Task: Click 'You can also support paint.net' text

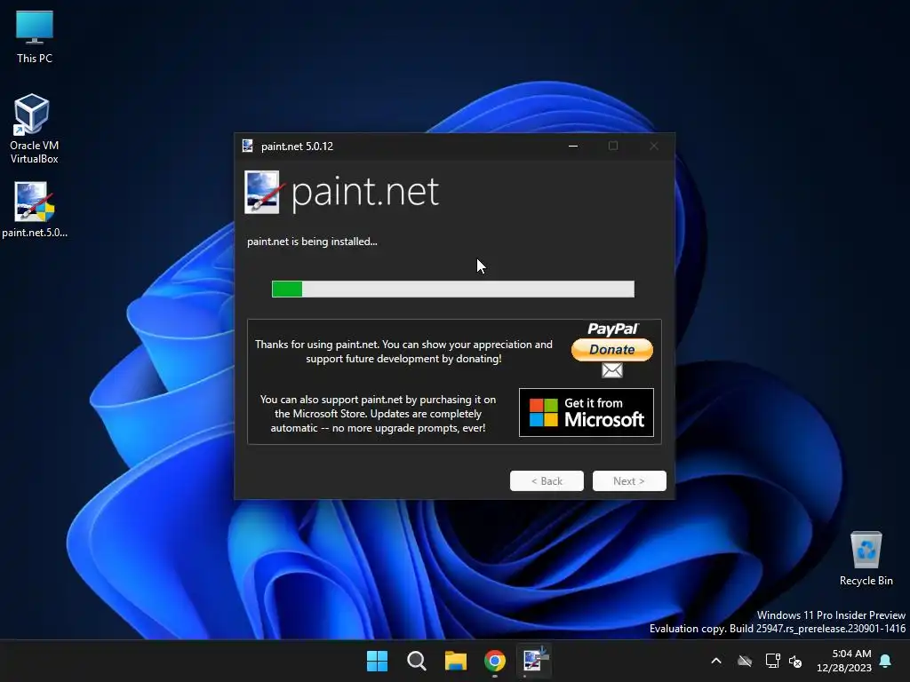Action: click(x=378, y=414)
